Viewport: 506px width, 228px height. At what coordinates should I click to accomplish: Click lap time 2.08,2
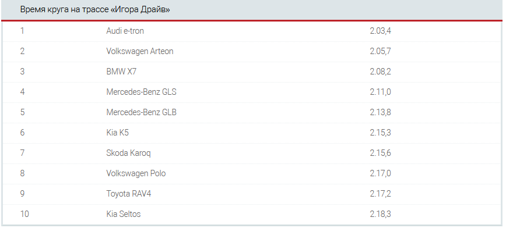click(x=381, y=72)
